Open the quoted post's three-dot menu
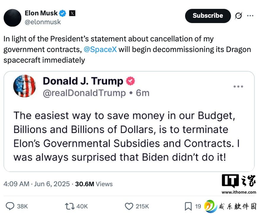 click(238, 86)
